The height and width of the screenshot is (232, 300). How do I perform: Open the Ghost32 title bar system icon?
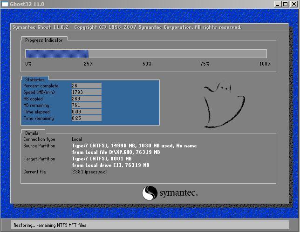pos(4,4)
